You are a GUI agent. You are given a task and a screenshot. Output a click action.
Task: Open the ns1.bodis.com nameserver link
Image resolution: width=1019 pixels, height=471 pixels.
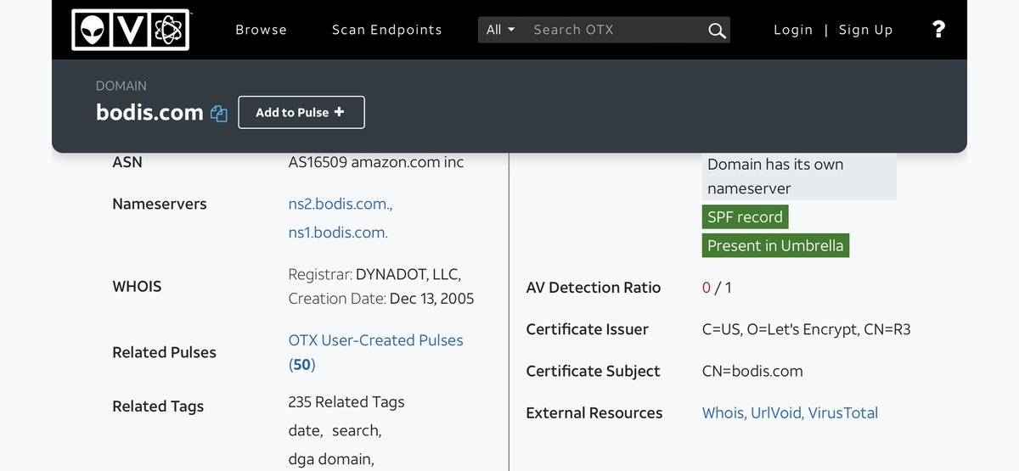338,232
